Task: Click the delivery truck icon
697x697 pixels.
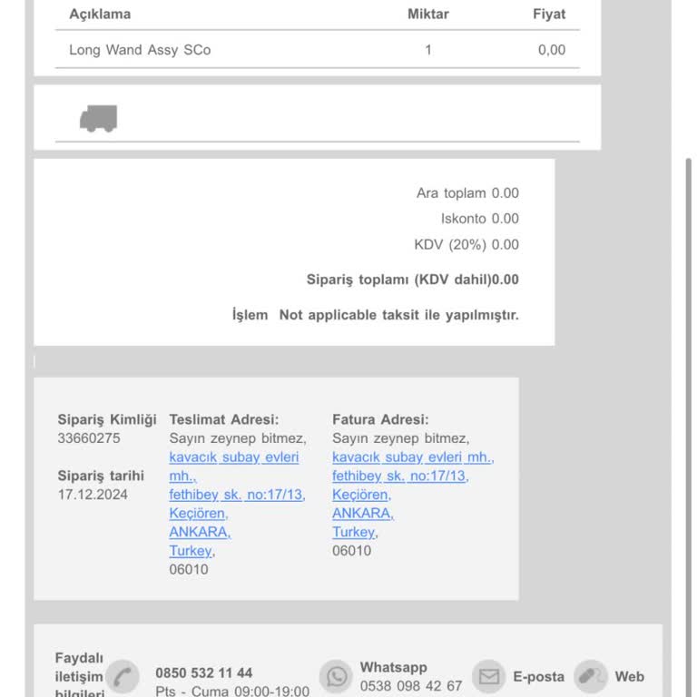Action: click(98, 118)
